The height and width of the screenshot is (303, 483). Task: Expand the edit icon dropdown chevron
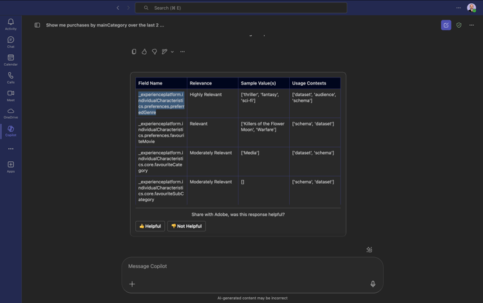172,52
